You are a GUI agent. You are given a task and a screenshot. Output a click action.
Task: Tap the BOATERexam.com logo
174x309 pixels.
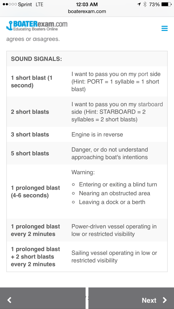37,26
